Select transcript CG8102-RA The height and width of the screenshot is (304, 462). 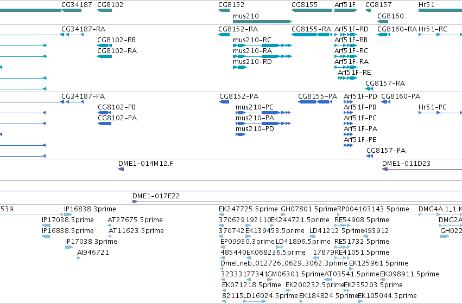[x=117, y=51]
